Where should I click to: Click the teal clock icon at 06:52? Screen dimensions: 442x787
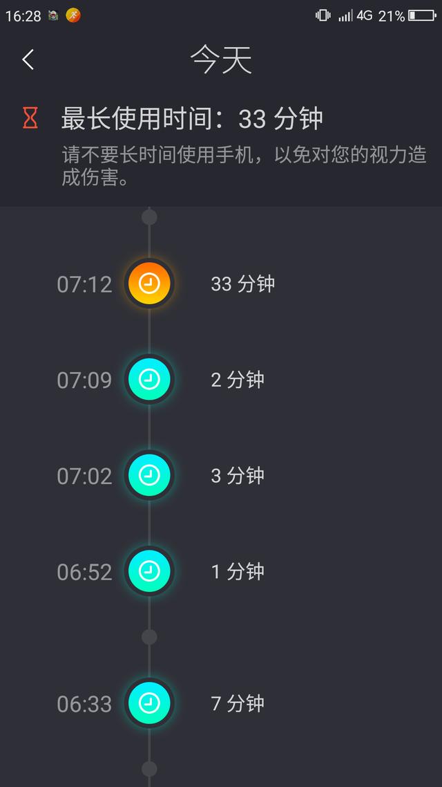149,571
